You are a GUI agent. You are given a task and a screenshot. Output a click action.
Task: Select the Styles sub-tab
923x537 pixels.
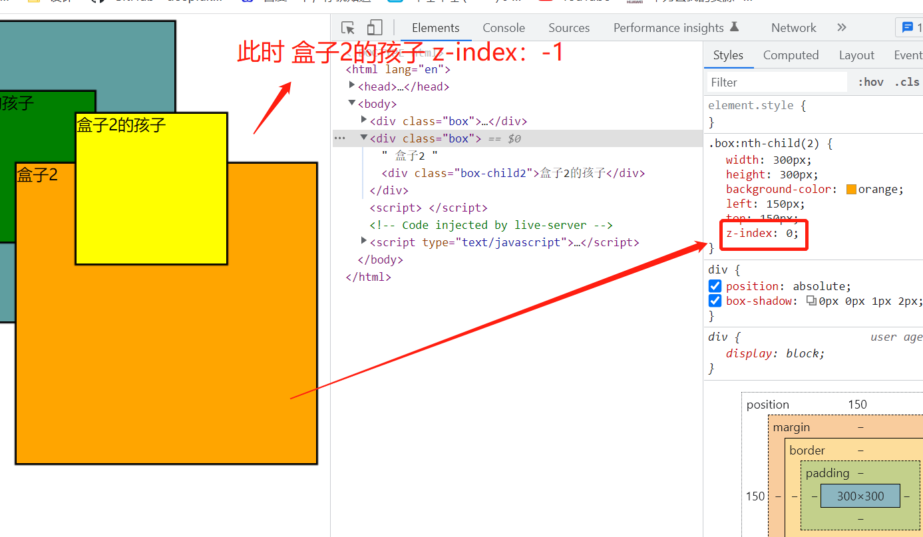point(728,55)
